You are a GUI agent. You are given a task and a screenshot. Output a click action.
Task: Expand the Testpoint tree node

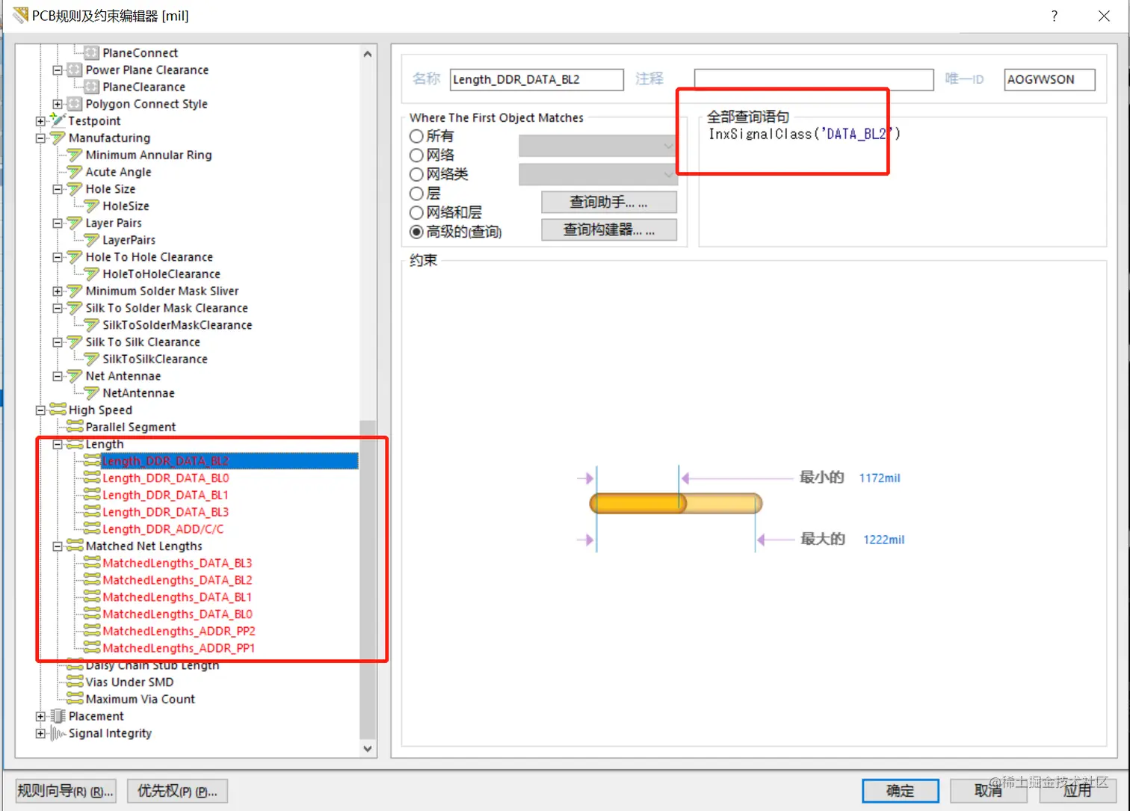40,121
